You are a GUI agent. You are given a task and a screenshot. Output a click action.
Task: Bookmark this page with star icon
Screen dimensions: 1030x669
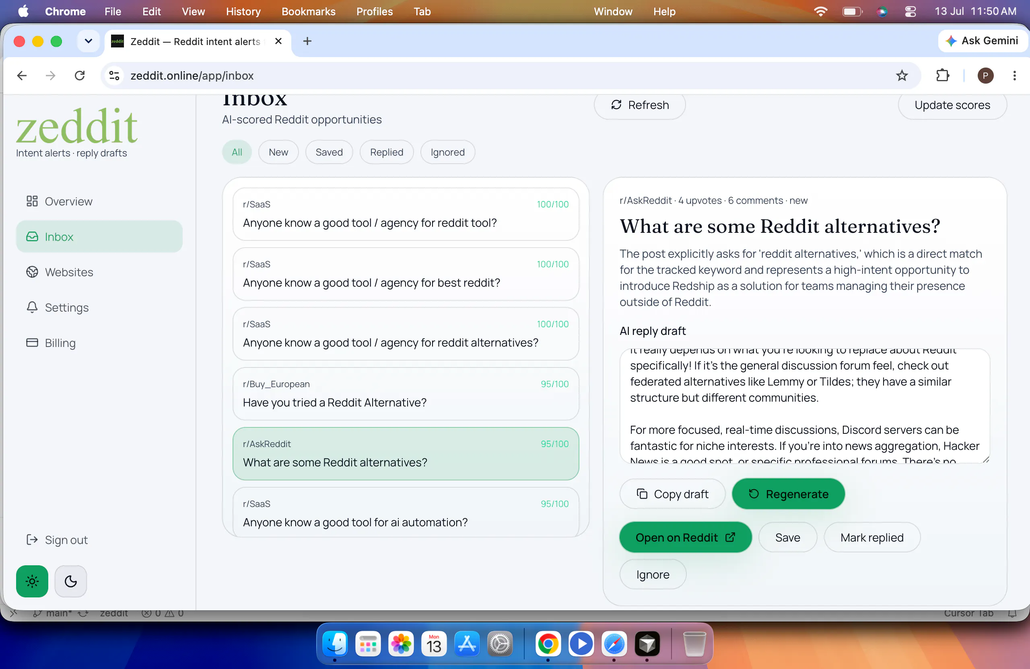pos(902,76)
